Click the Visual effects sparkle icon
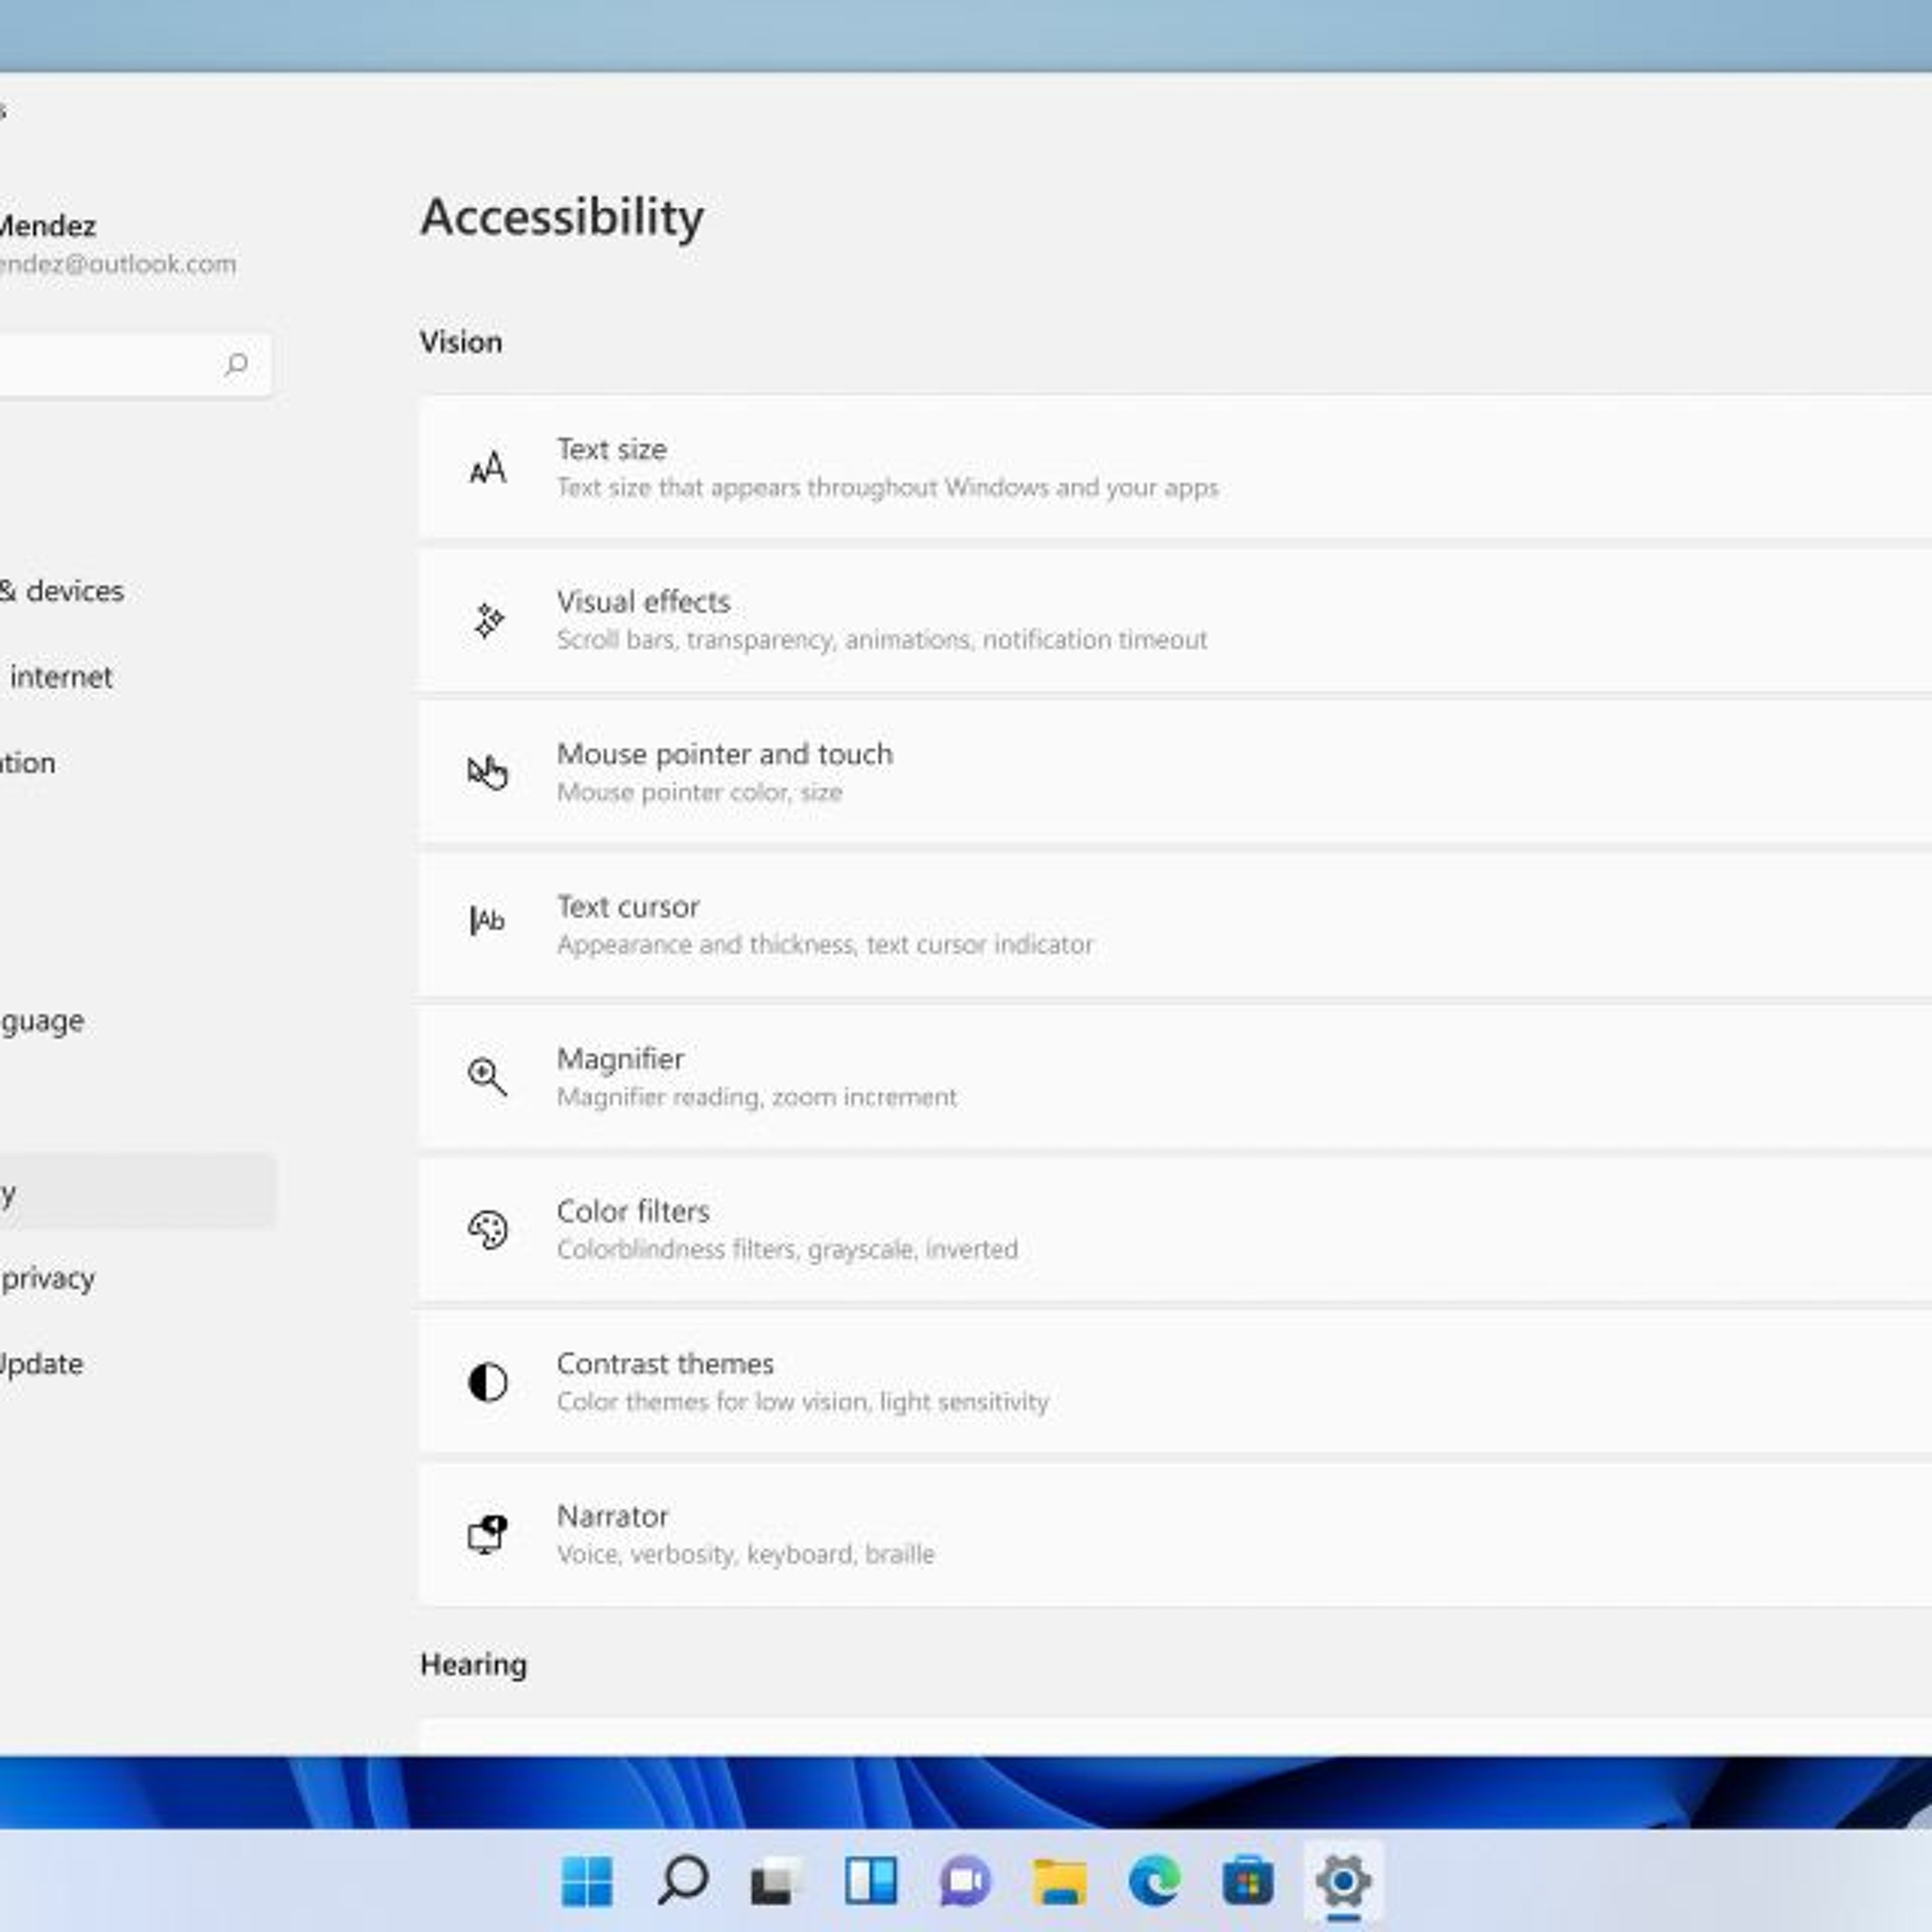The image size is (1932, 1932). (488, 621)
